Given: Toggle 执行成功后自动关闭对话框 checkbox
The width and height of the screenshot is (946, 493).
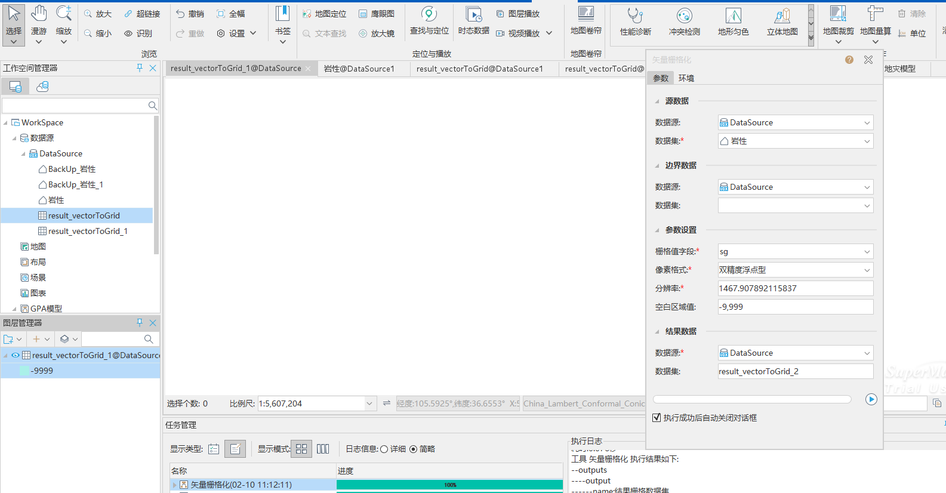Looking at the screenshot, I should point(657,418).
